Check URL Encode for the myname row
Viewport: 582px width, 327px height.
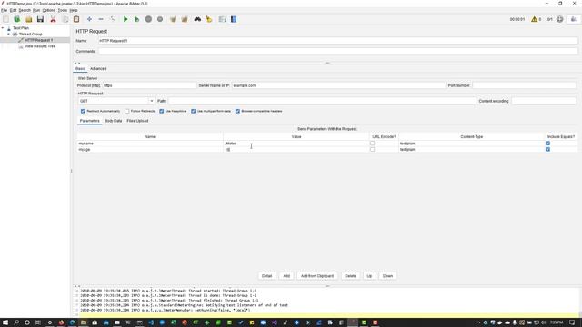pos(372,144)
